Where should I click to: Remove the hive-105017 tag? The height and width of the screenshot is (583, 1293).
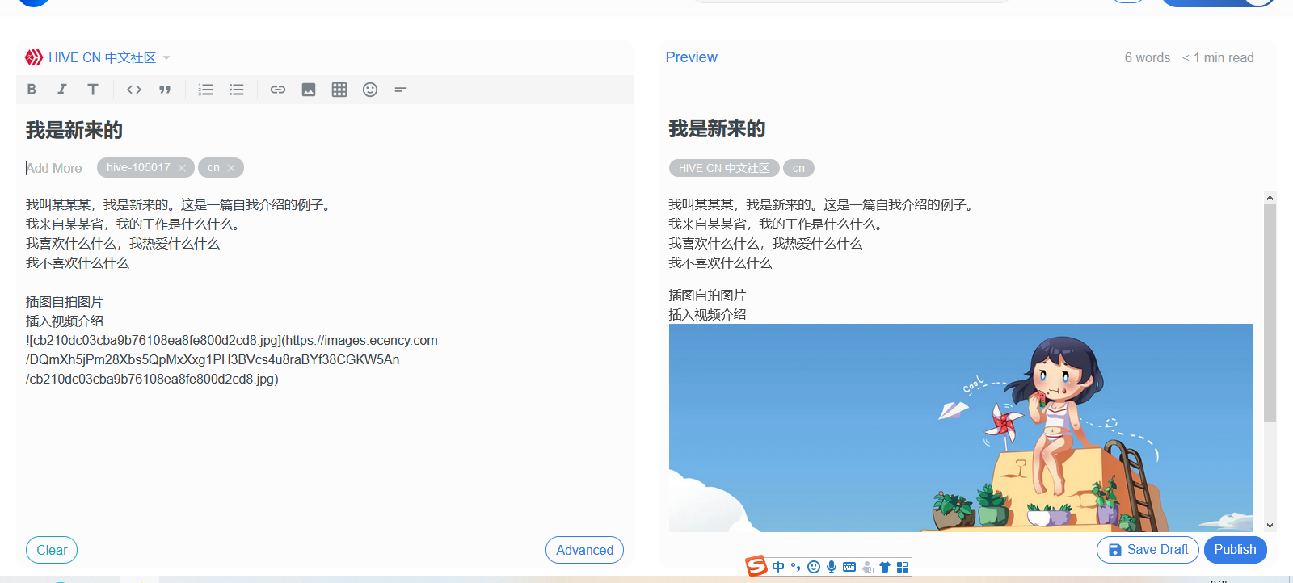click(x=182, y=168)
